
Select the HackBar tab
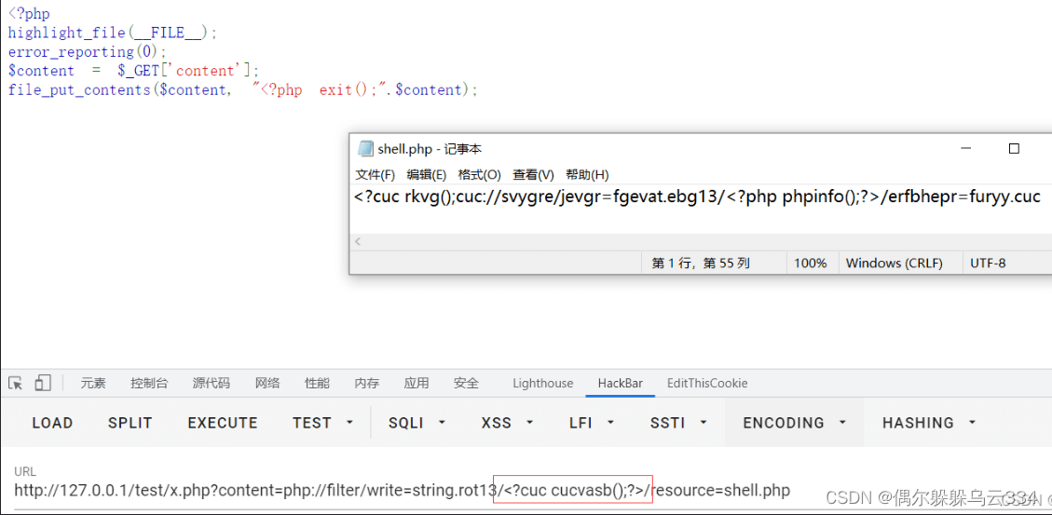(x=620, y=384)
